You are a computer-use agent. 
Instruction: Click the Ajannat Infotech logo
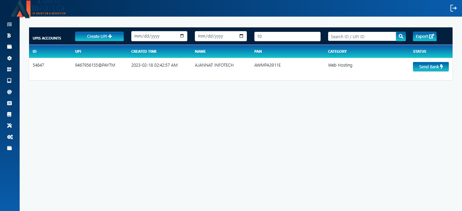tap(38, 8)
